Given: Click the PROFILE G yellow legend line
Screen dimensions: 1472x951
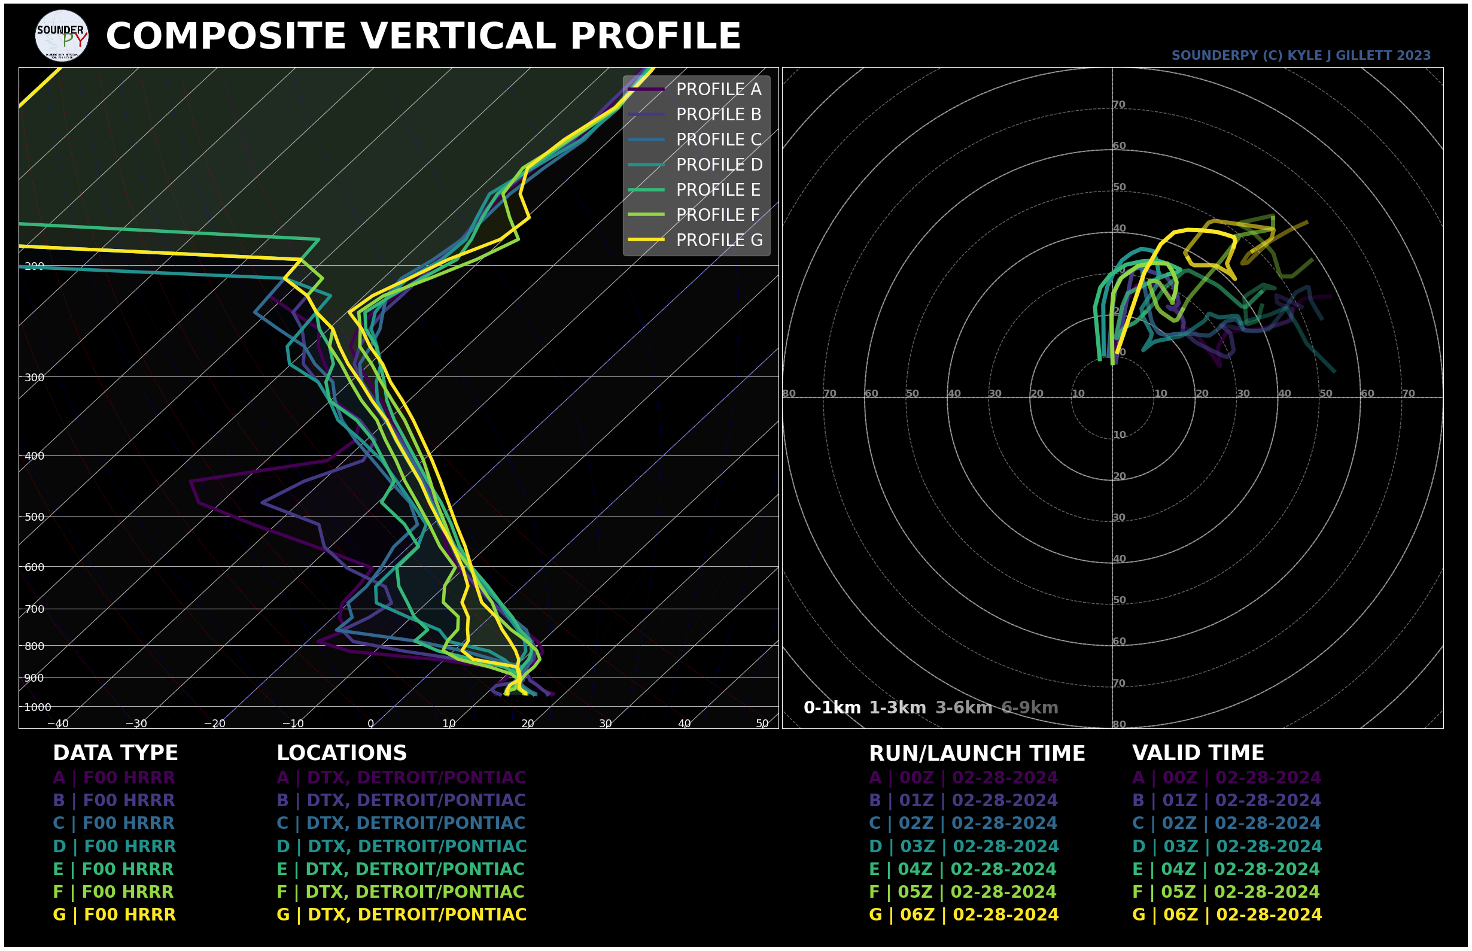Looking at the screenshot, I should click(x=646, y=239).
